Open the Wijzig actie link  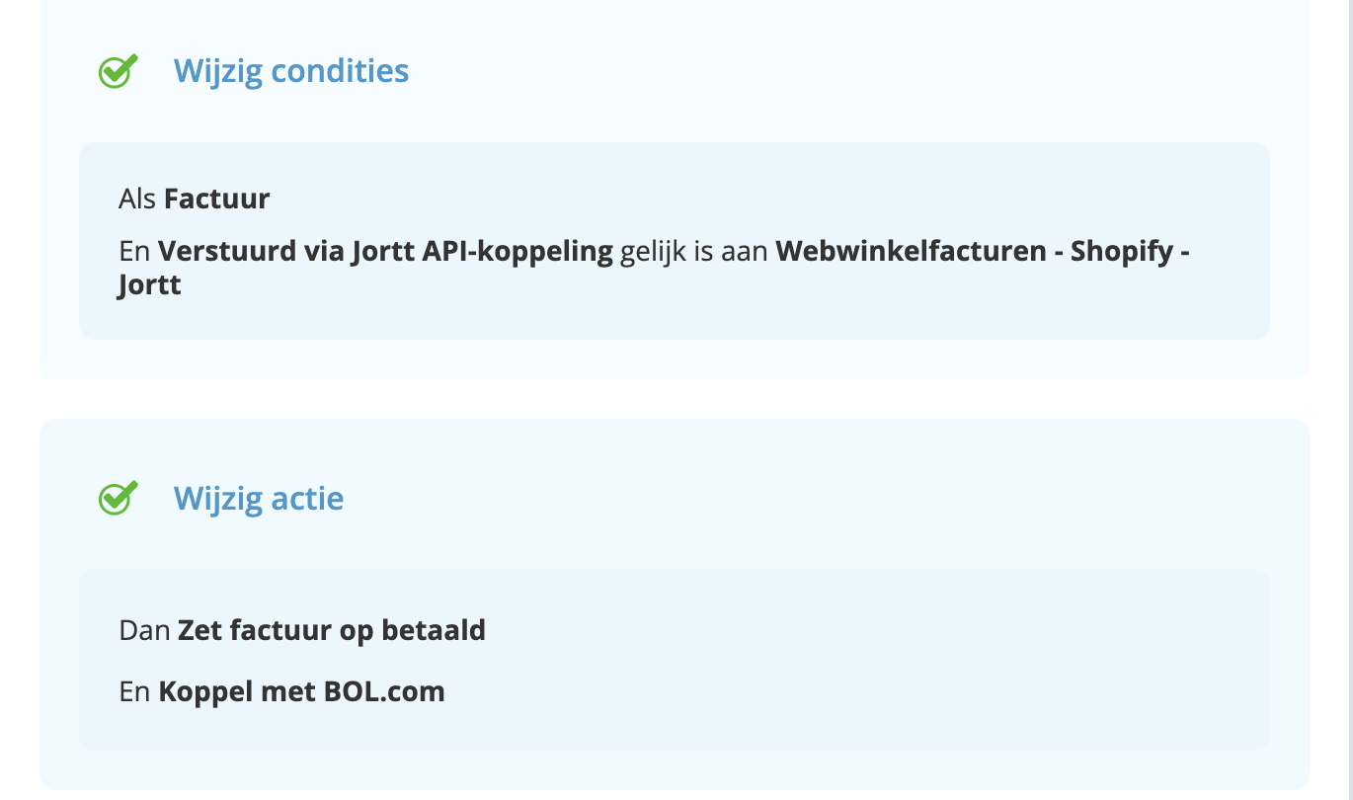259,498
